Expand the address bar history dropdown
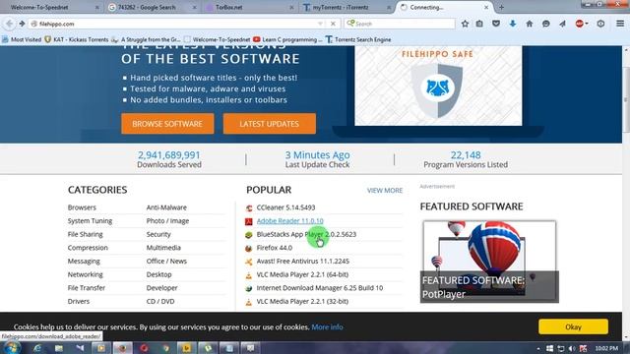The image size is (630, 354). (x=320, y=24)
